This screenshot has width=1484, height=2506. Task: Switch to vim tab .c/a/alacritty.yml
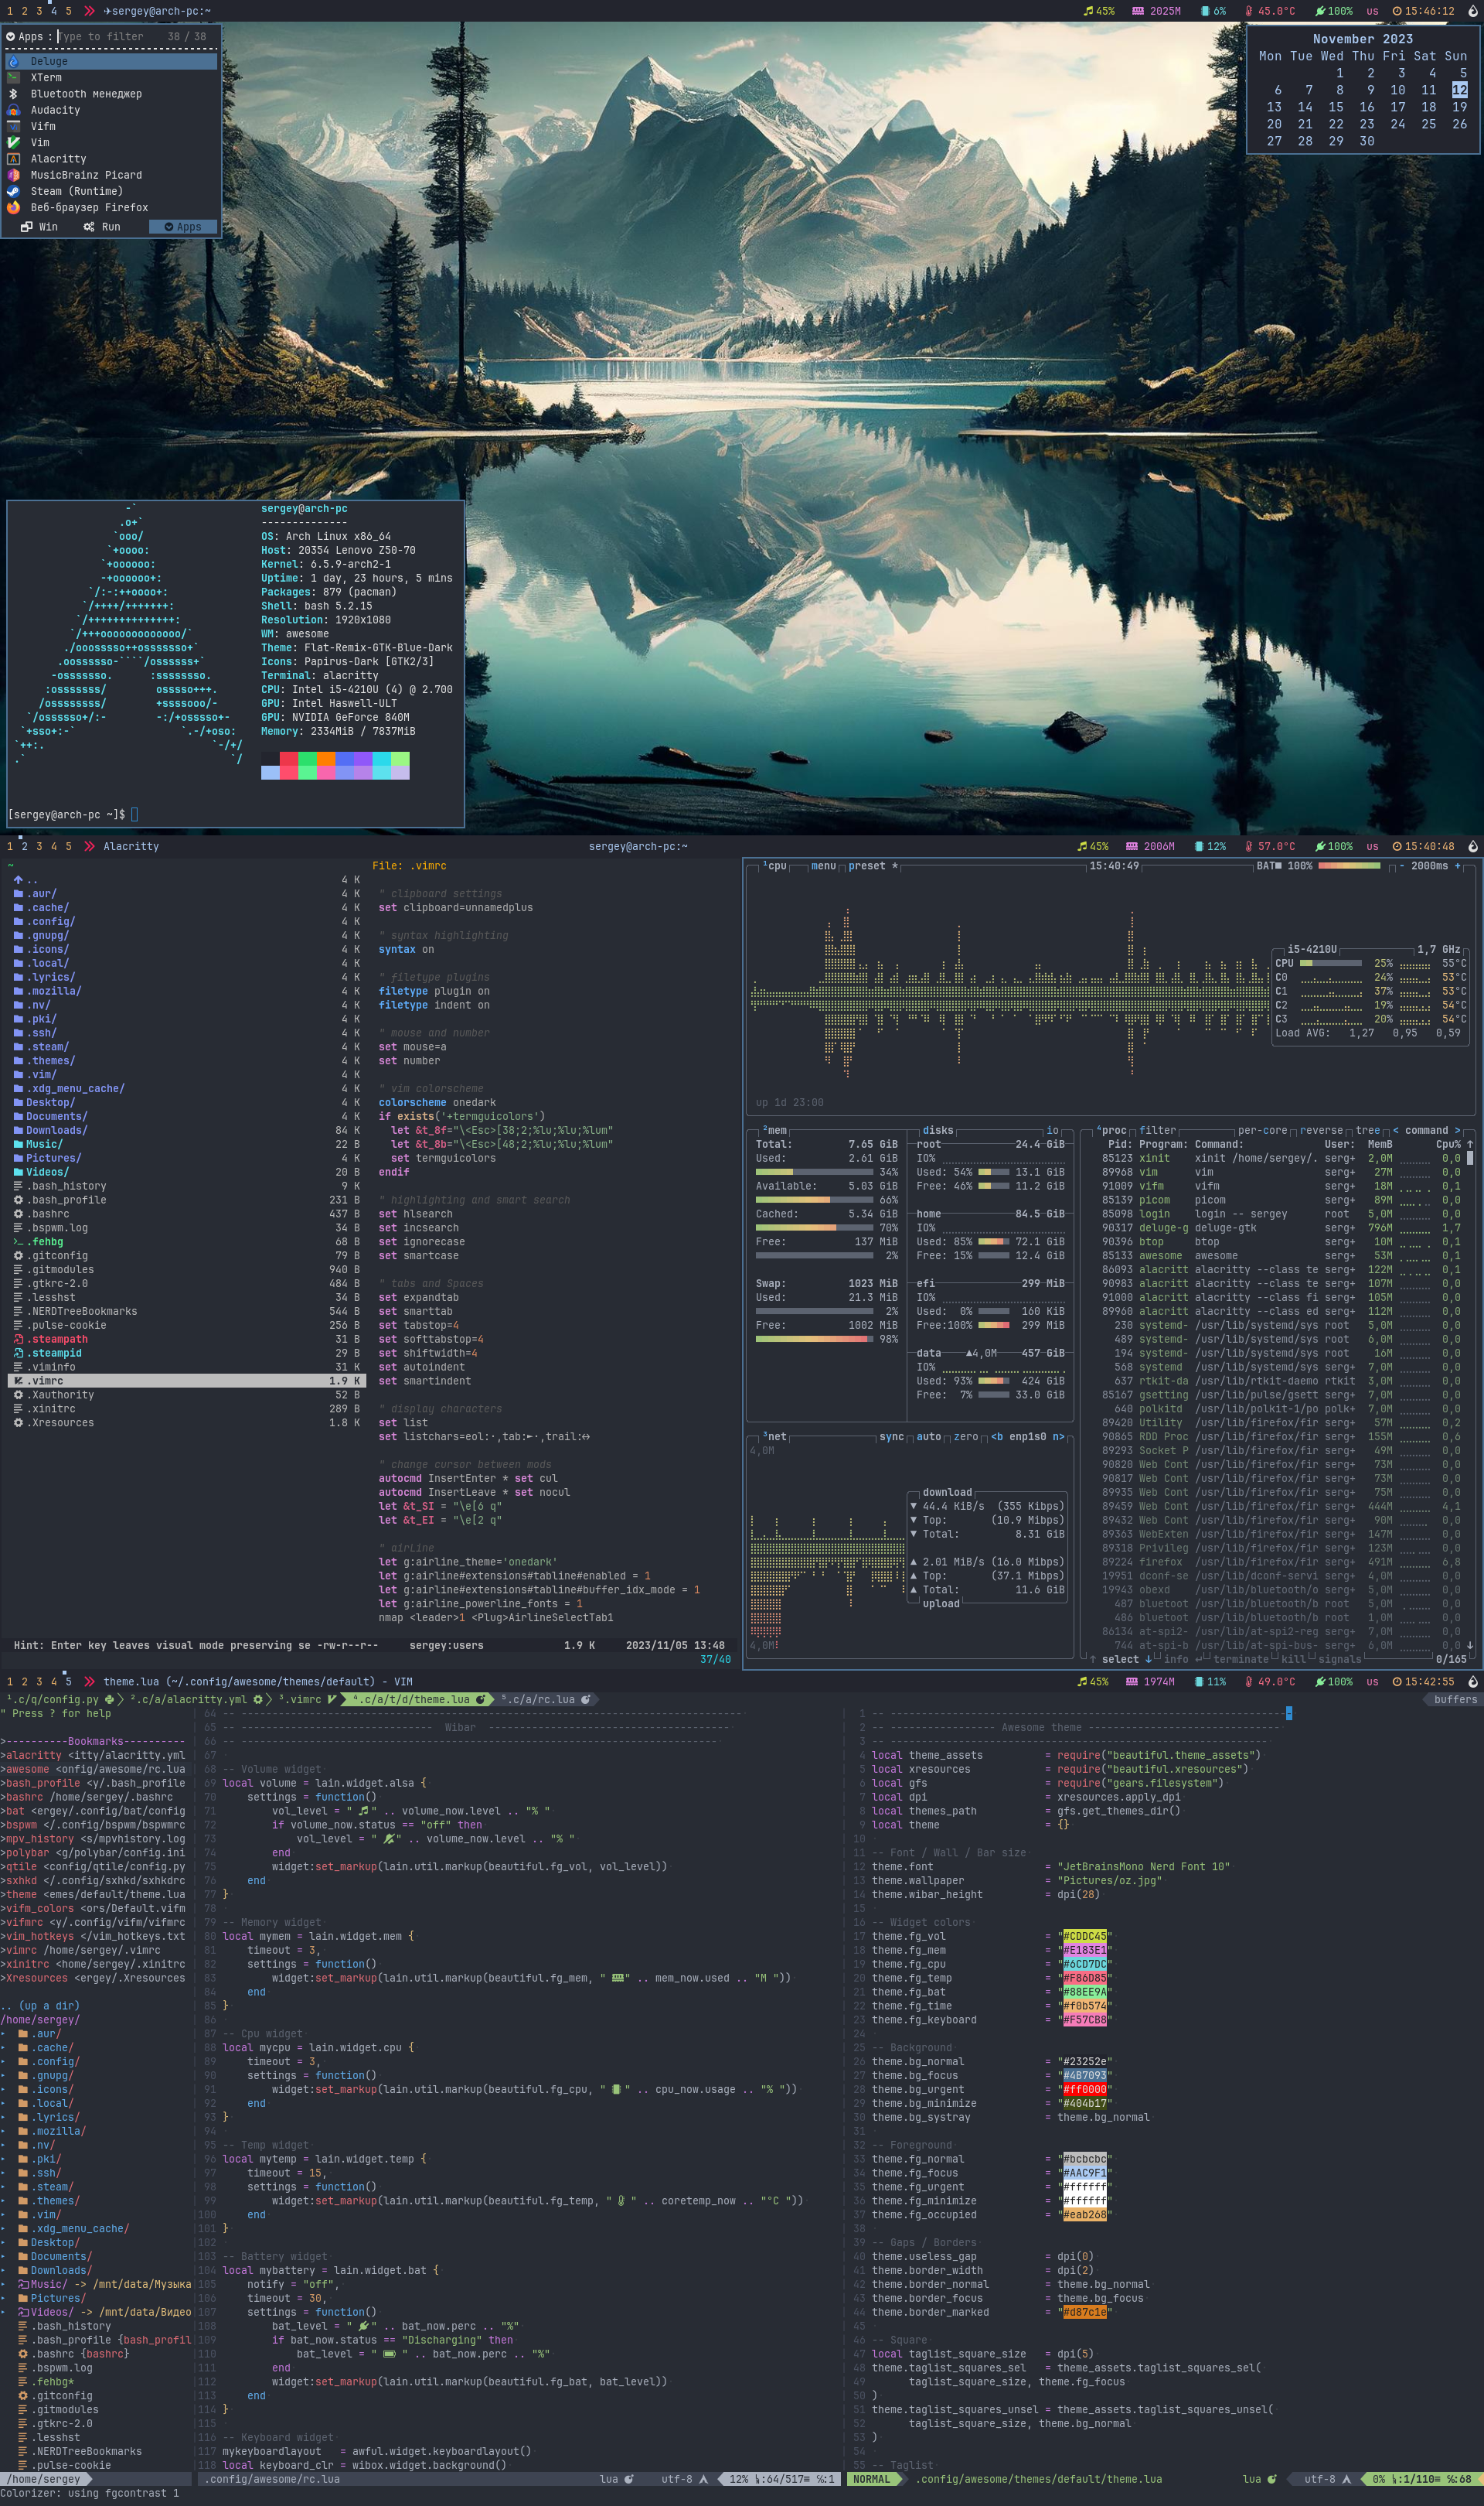196,1699
